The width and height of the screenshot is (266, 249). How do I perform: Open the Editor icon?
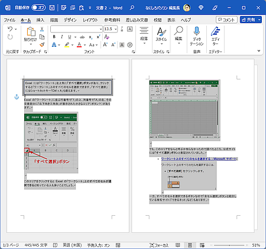(x=215, y=31)
